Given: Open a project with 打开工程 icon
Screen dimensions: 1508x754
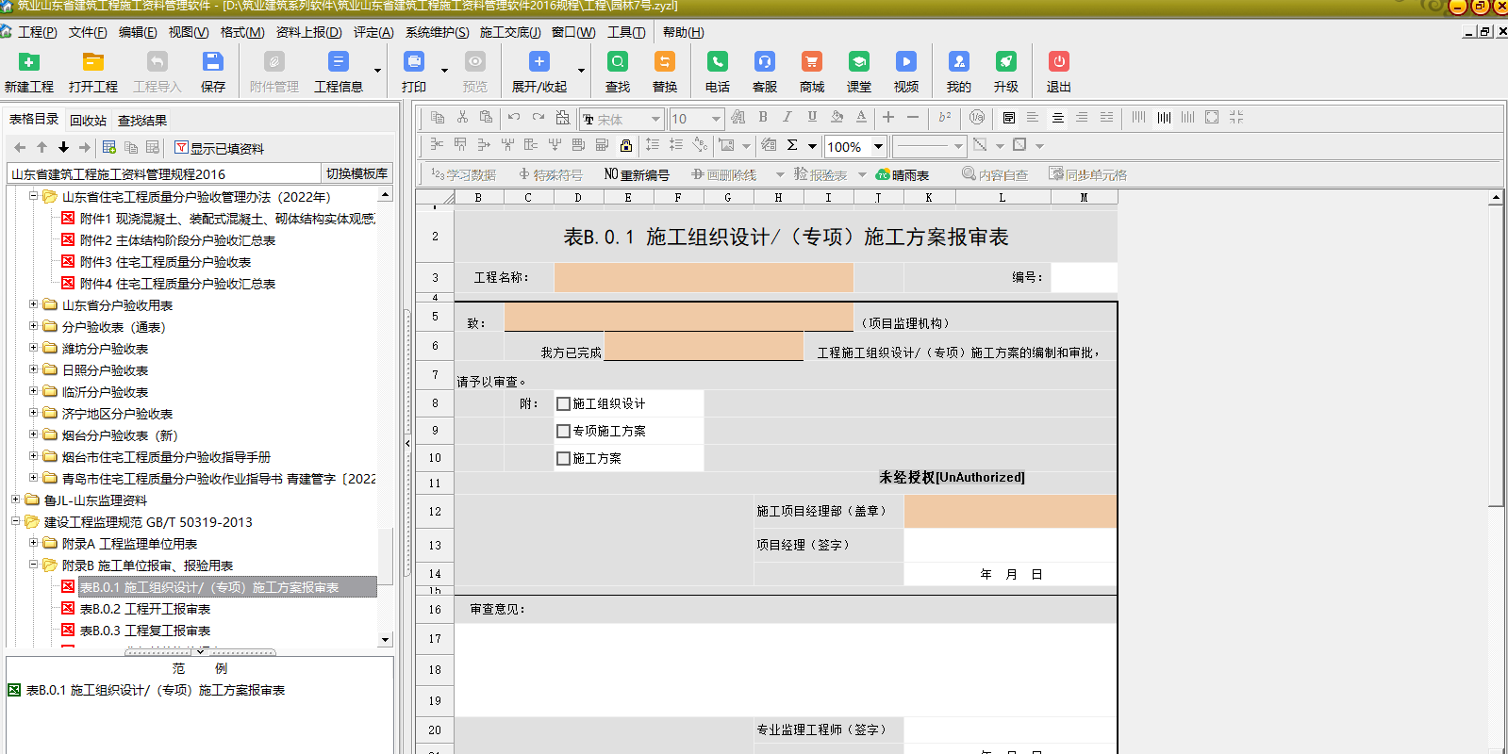Looking at the screenshot, I should click(92, 63).
